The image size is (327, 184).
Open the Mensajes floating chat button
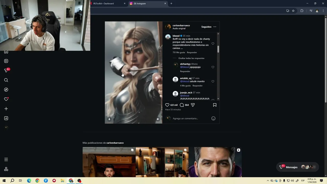(x=298, y=167)
